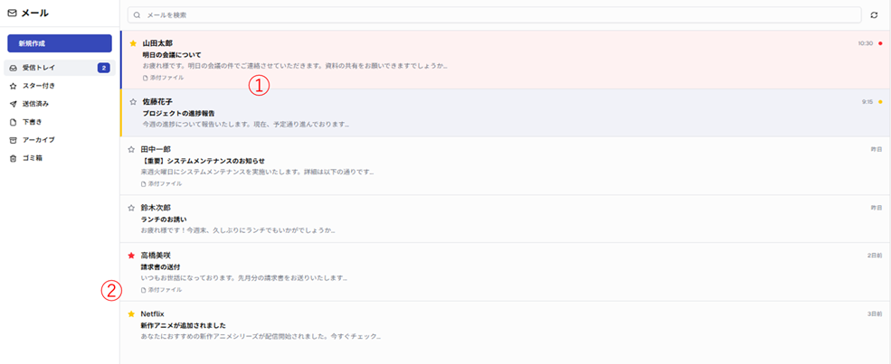Toggle the star on 田中一郎's email
This screenshot has width=891, height=364.
point(133,149)
